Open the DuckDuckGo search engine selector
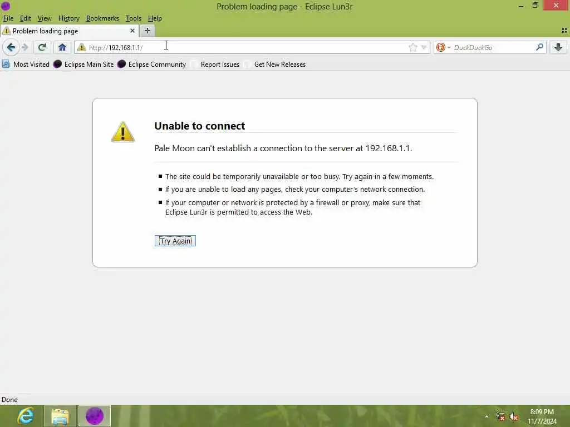 [x=443, y=47]
